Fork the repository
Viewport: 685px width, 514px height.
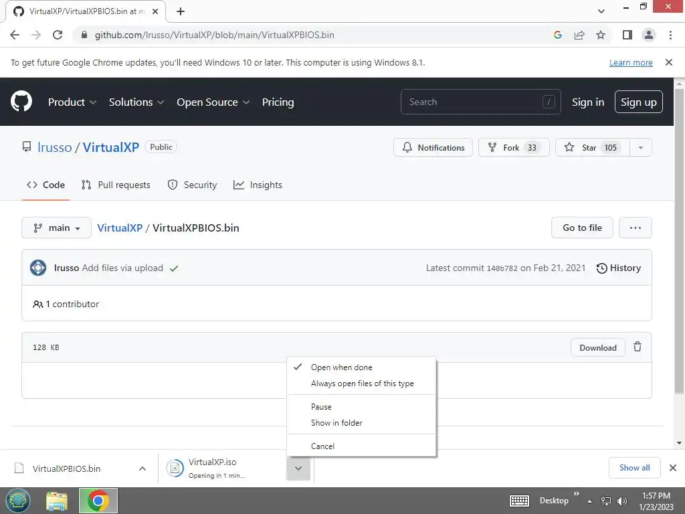coord(514,147)
